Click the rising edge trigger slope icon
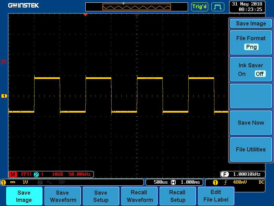Image resolution: width=274 pixels, height=206 pixels. [x=226, y=183]
